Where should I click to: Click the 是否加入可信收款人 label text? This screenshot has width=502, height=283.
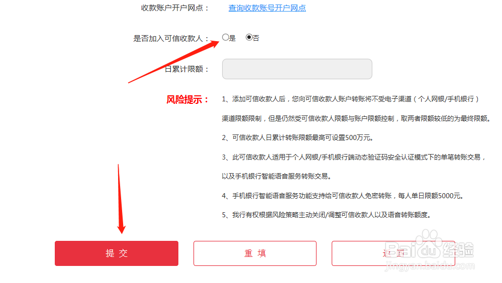[x=171, y=38]
